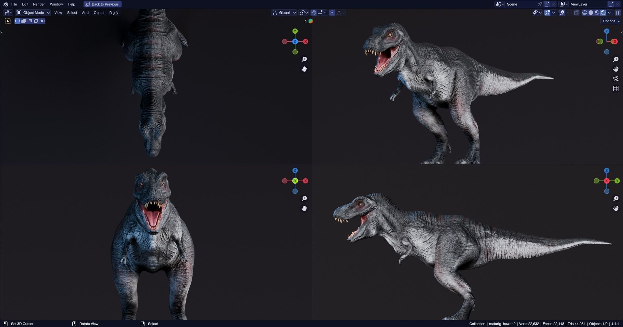This screenshot has height=327, width=623.
Task: Open the Edit menu
Action: coord(25,4)
